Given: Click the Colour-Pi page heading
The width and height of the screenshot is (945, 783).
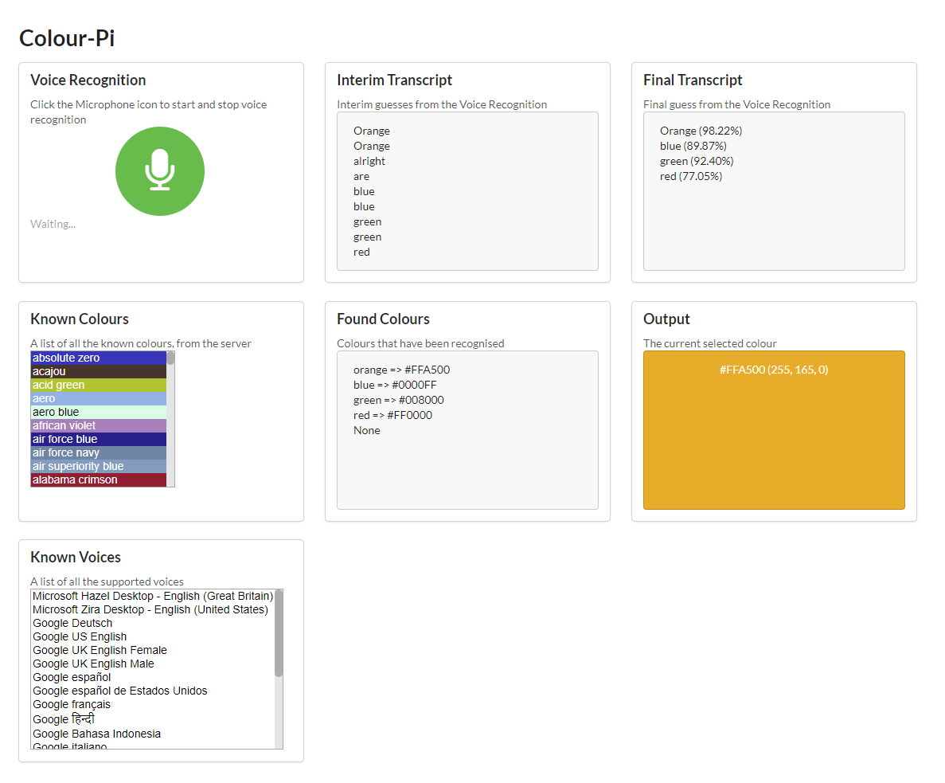Looking at the screenshot, I should click(66, 37).
